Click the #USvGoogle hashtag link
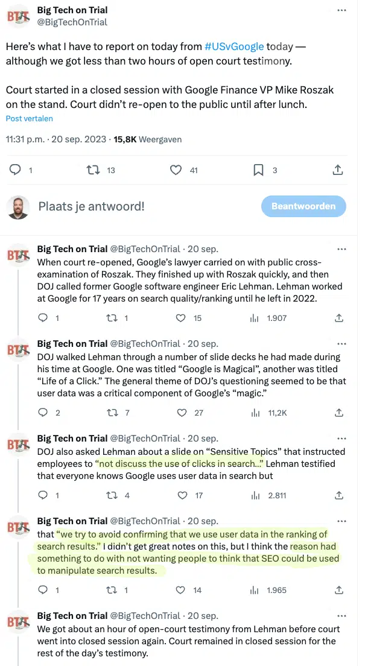365x666 pixels. pyautogui.click(x=234, y=47)
